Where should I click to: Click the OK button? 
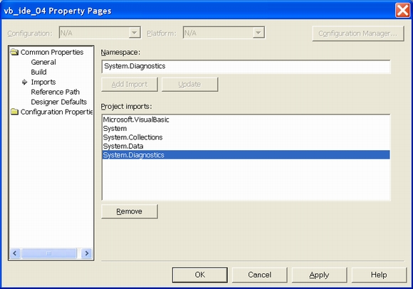[200, 275]
